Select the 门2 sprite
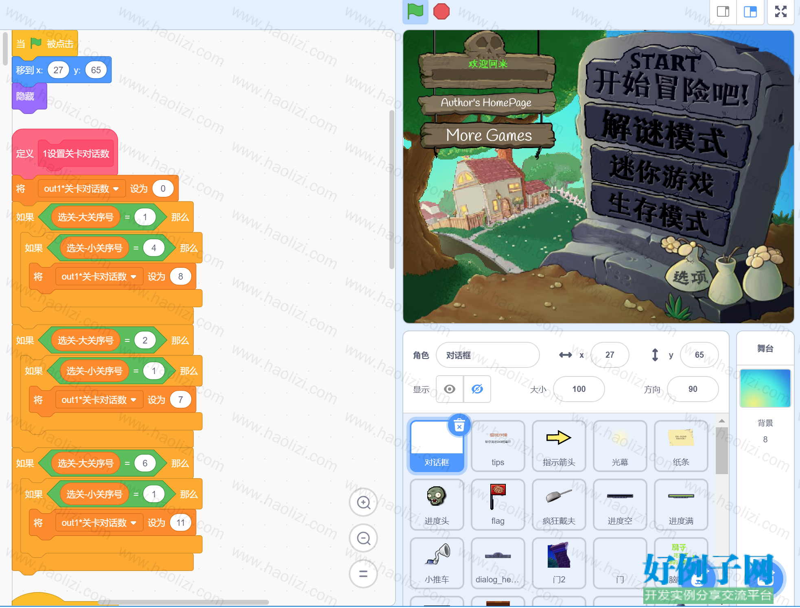800x608 pixels. 559,564
